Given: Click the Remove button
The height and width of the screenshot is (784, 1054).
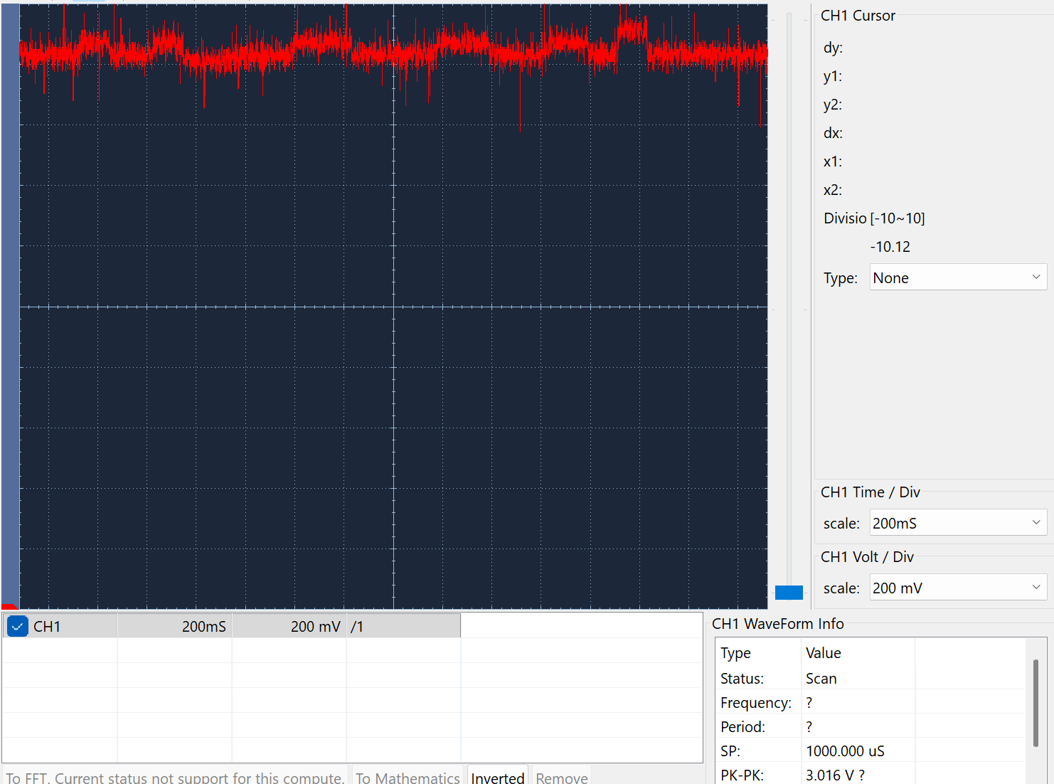Looking at the screenshot, I should click(x=561, y=777).
